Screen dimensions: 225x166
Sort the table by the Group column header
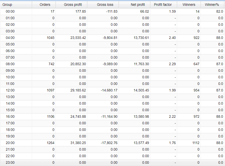click(7, 5)
